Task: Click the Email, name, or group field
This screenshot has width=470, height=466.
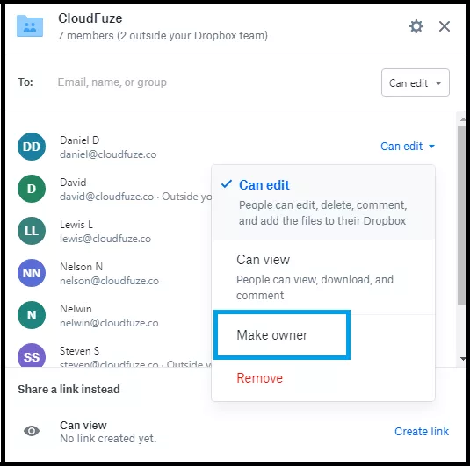Action: (210, 82)
